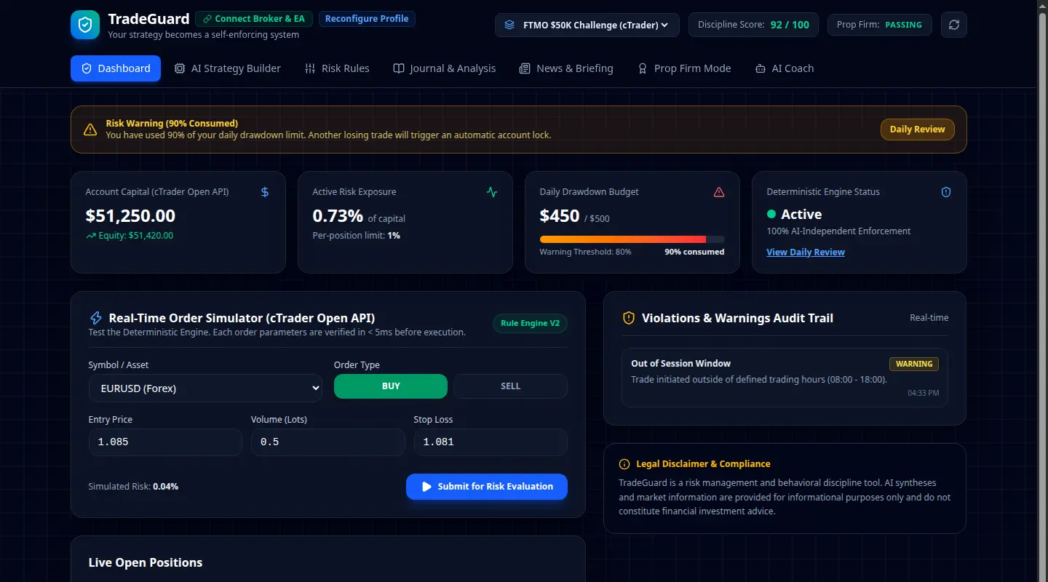Click the warning triangle on Daily Drawdown Budget
Image resolution: width=1048 pixels, height=582 pixels.
tap(719, 192)
